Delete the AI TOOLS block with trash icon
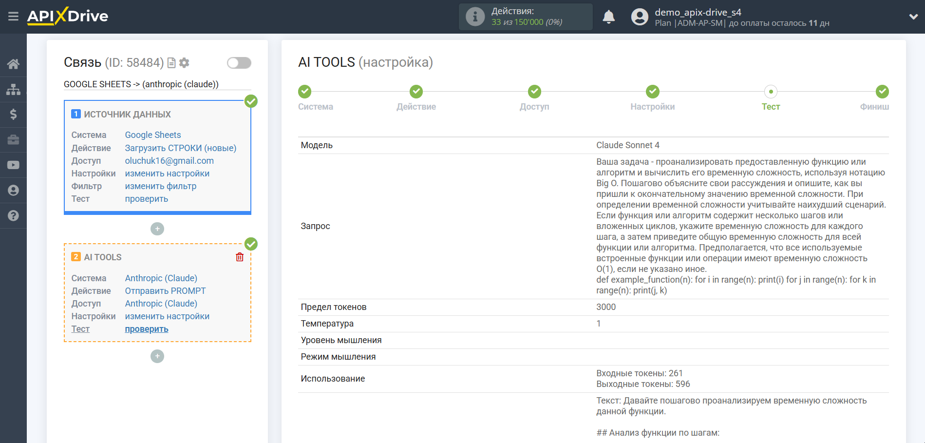Image resolution: width=925 pixels, height=443 pixels. [x=240, y=257]
